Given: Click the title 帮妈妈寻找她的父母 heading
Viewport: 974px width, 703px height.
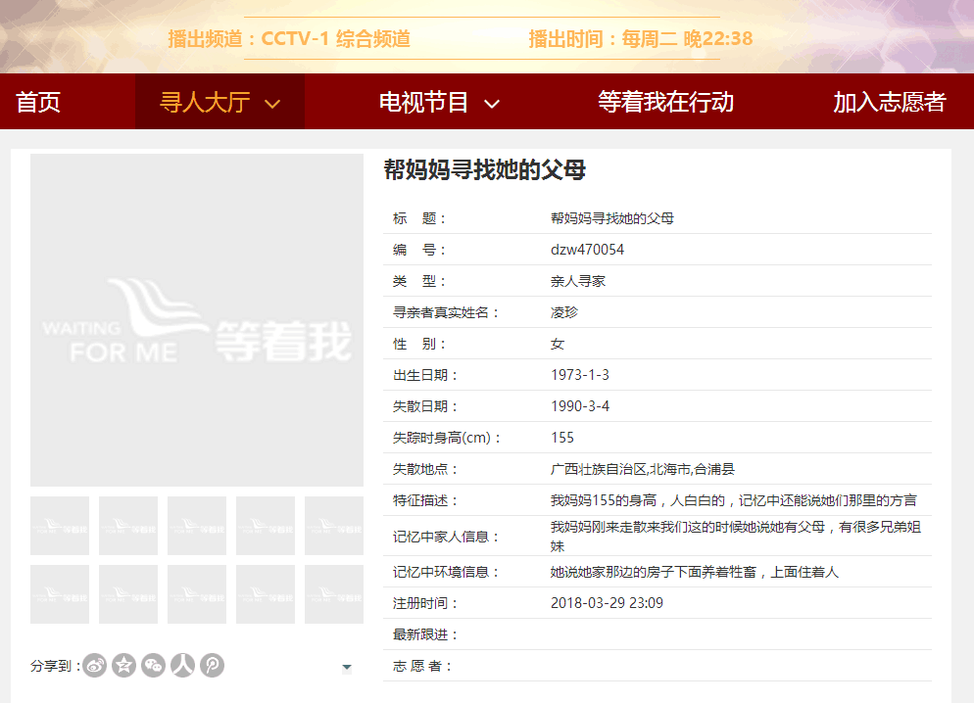Looking at the screenshot, I should tap(484, 170).
